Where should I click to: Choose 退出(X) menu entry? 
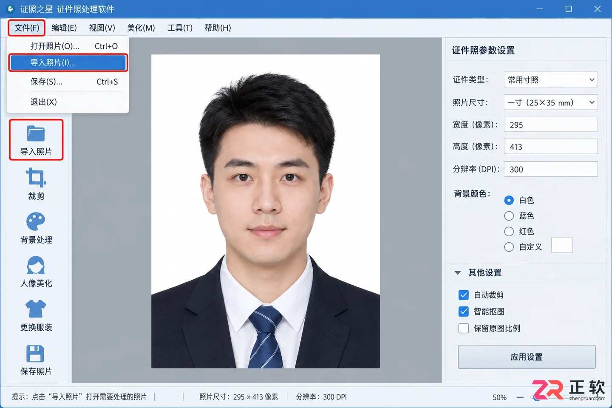[x=68, y=102]
